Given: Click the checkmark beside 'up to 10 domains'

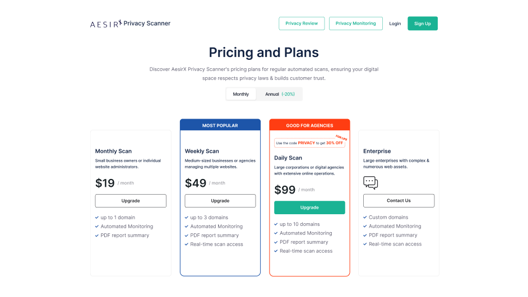Looking at the screenshot, I should 276,224.
